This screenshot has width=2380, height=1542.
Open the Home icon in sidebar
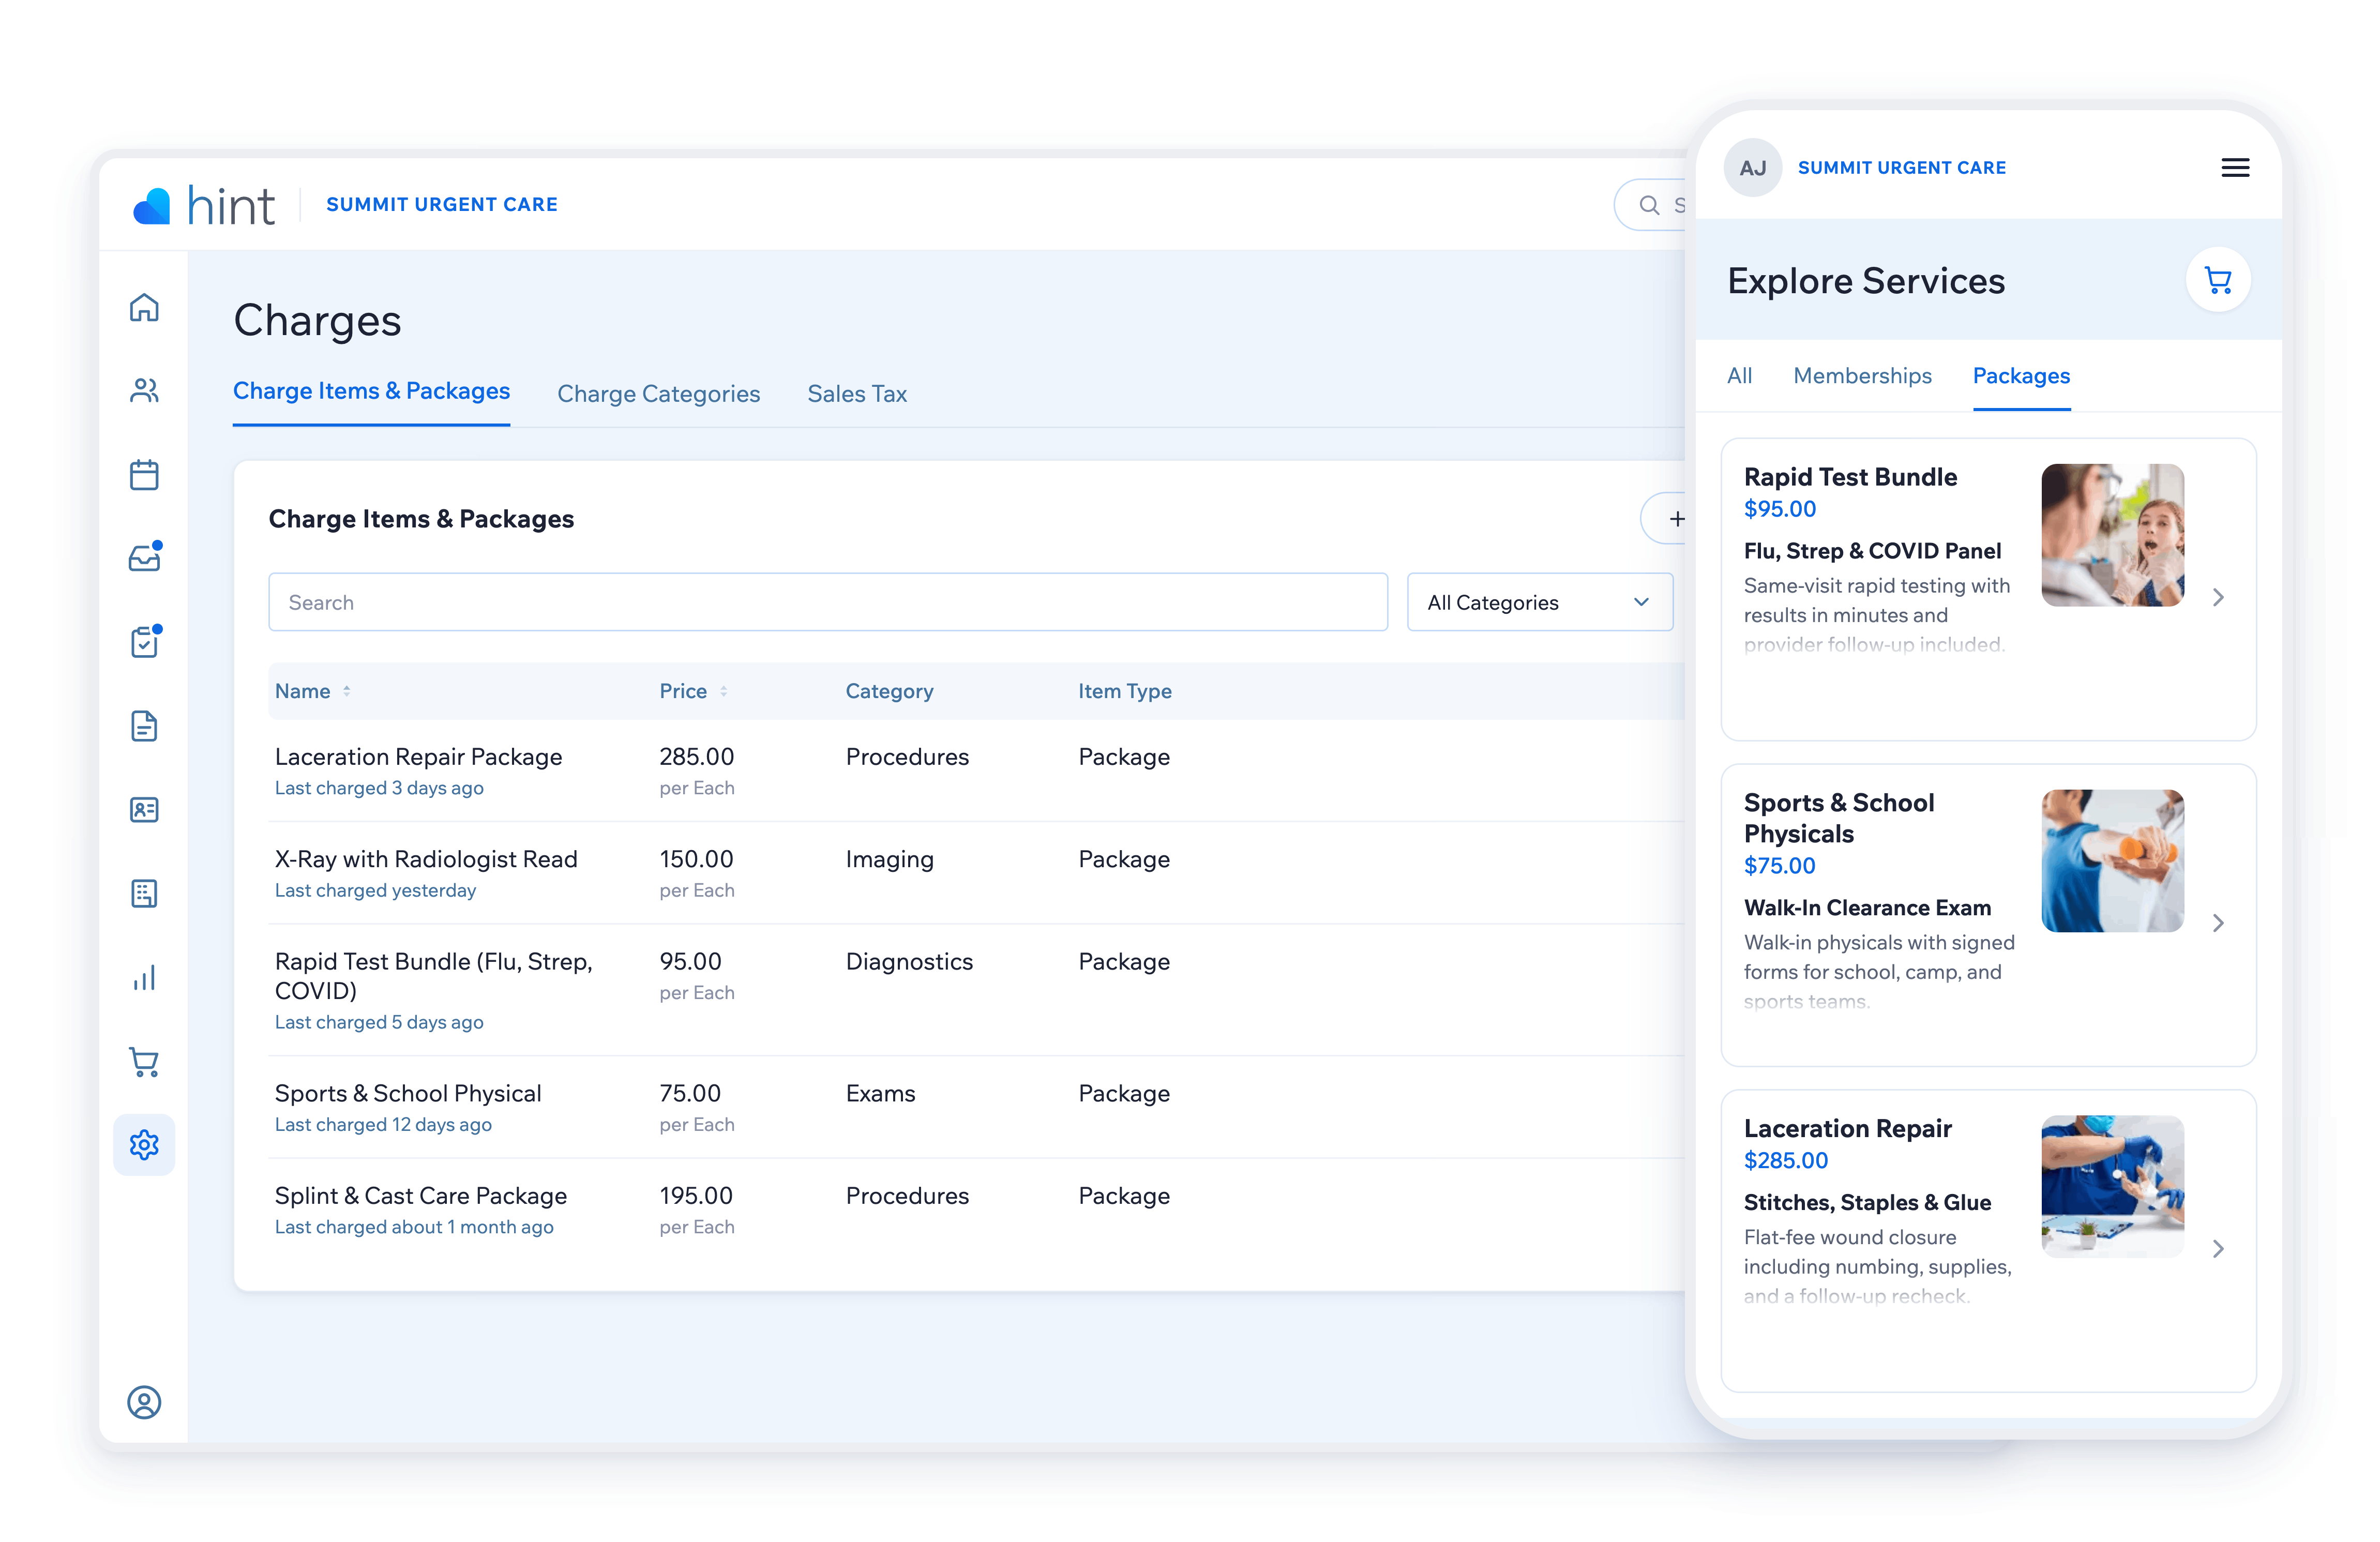pyautogui.click(x=144, y=307)
